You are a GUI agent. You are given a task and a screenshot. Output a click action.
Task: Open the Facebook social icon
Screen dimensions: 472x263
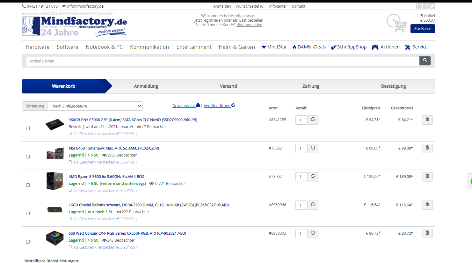tap(425, 6)
